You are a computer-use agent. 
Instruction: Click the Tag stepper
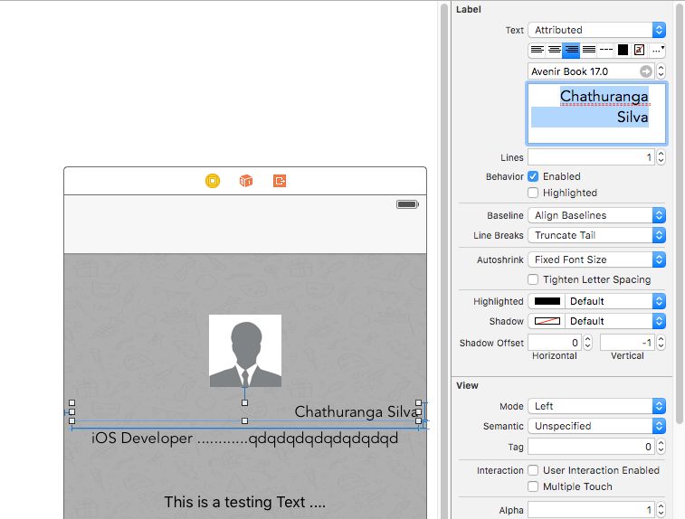click(661, 446)
